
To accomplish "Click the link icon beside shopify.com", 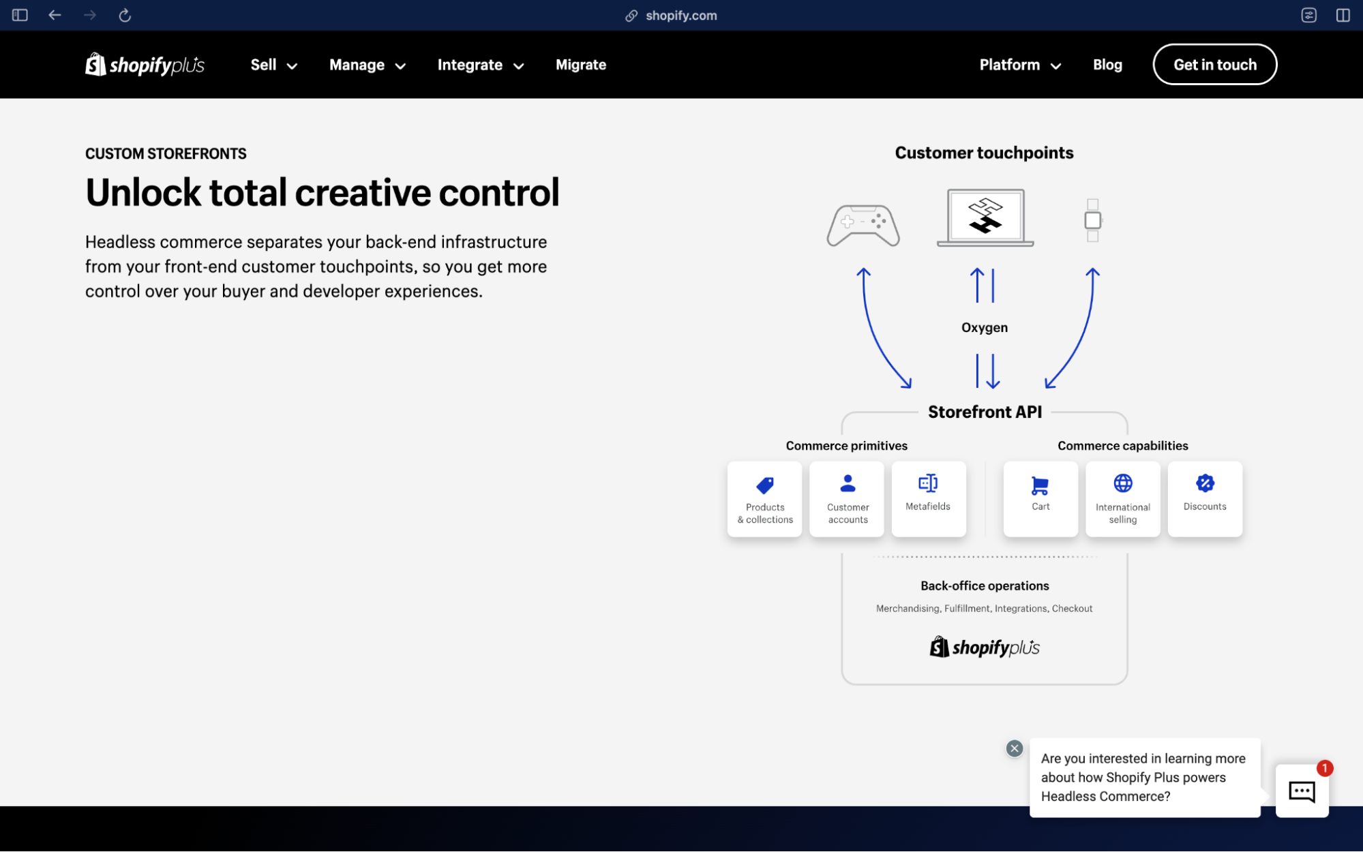I will [631, 16].
